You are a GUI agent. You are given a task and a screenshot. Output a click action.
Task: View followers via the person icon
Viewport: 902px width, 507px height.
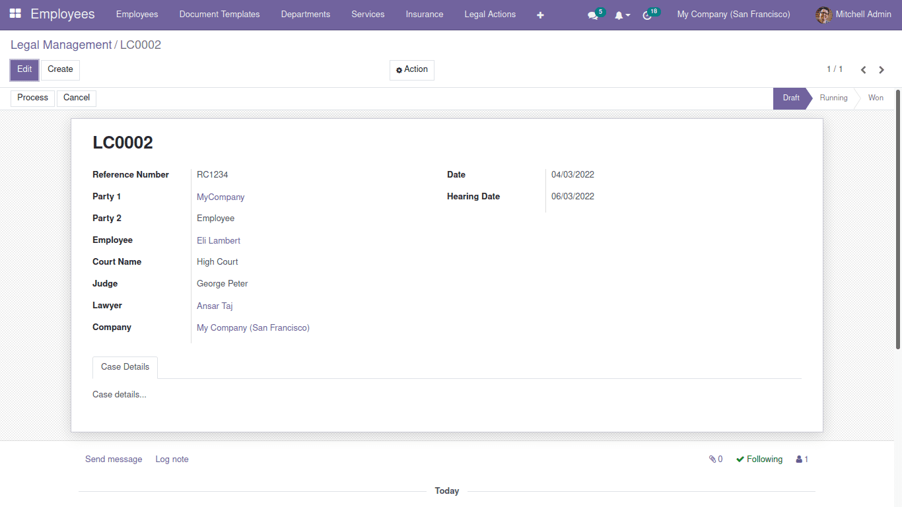click(x=798, y=459)
